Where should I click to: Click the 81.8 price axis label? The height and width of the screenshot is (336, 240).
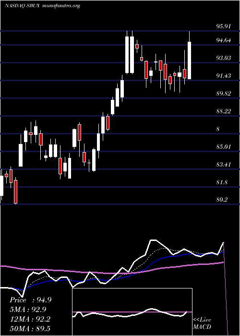[x=222, y=182]
